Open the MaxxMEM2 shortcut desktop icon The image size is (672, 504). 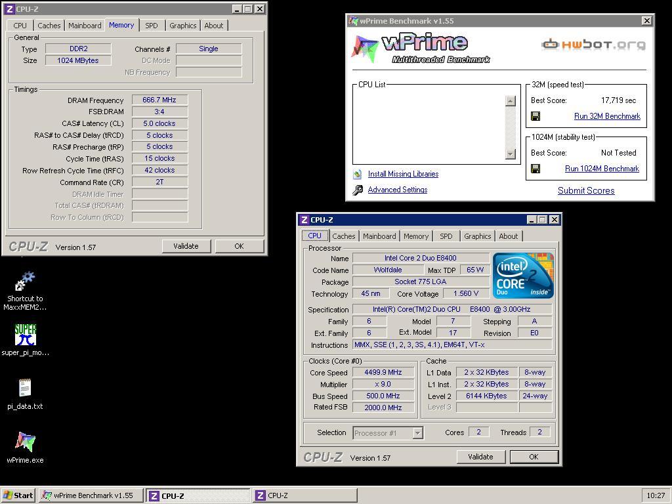point(25,281)
